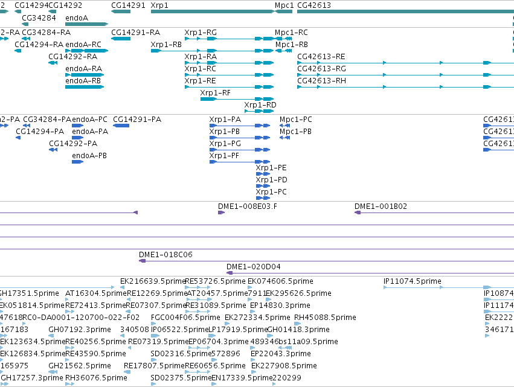Click EST SD02375.5prime
Screen dimensions: 514x387
point(181,378)
